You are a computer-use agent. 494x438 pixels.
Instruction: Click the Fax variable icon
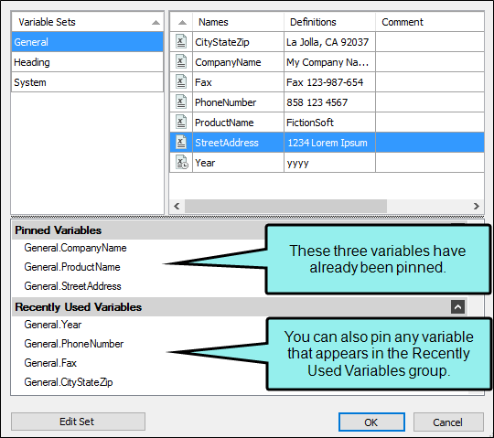coord(181,82)
